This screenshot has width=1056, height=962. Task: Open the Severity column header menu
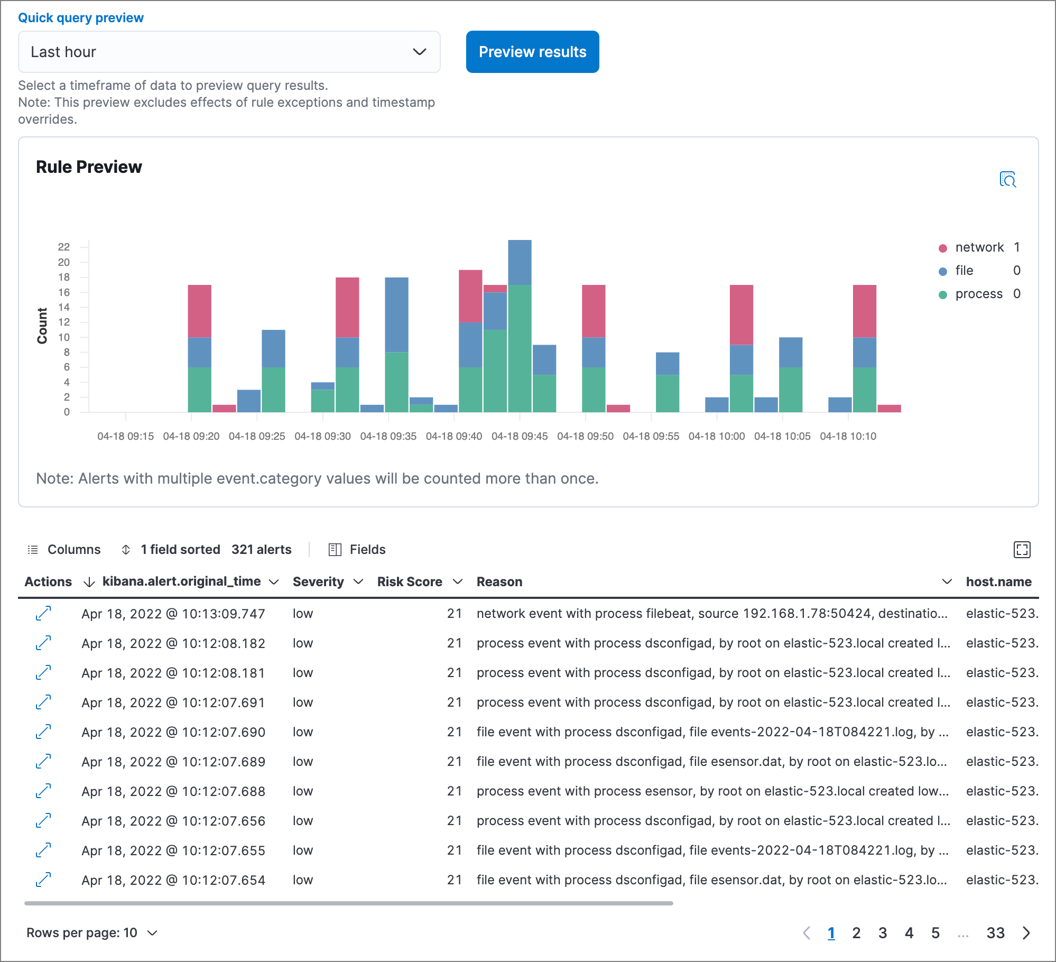[x=358, y=582]
